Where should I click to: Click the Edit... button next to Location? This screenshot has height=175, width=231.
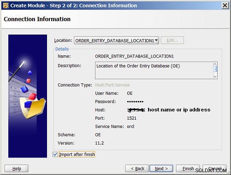(x=172, y=41)
